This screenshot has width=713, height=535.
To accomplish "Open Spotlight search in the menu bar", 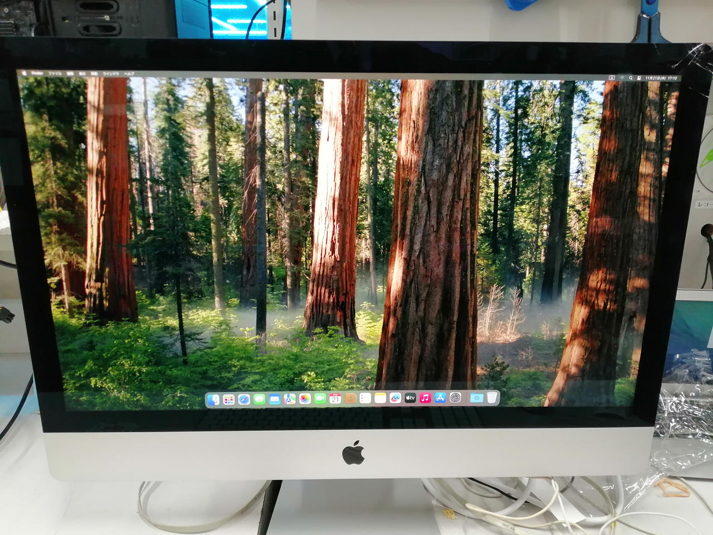I will pyautogui.click(x=631, y=78).
